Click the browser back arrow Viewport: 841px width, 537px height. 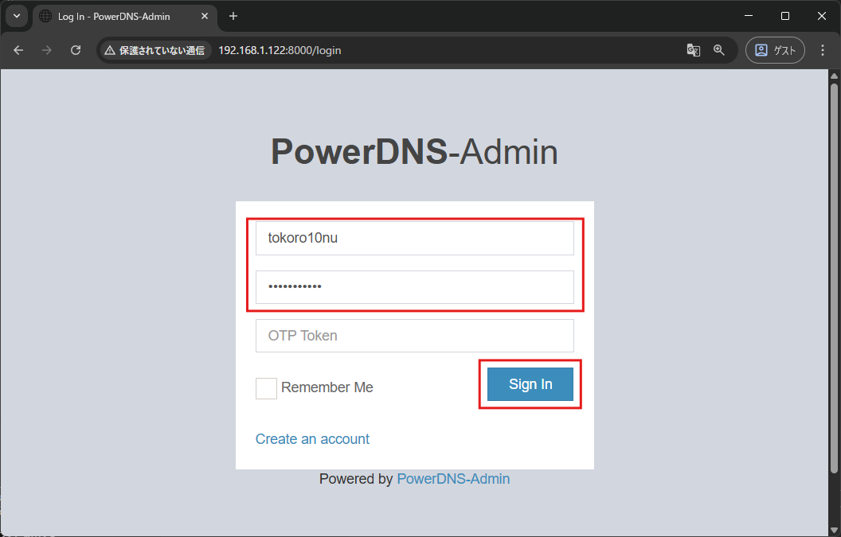point(19,50)
